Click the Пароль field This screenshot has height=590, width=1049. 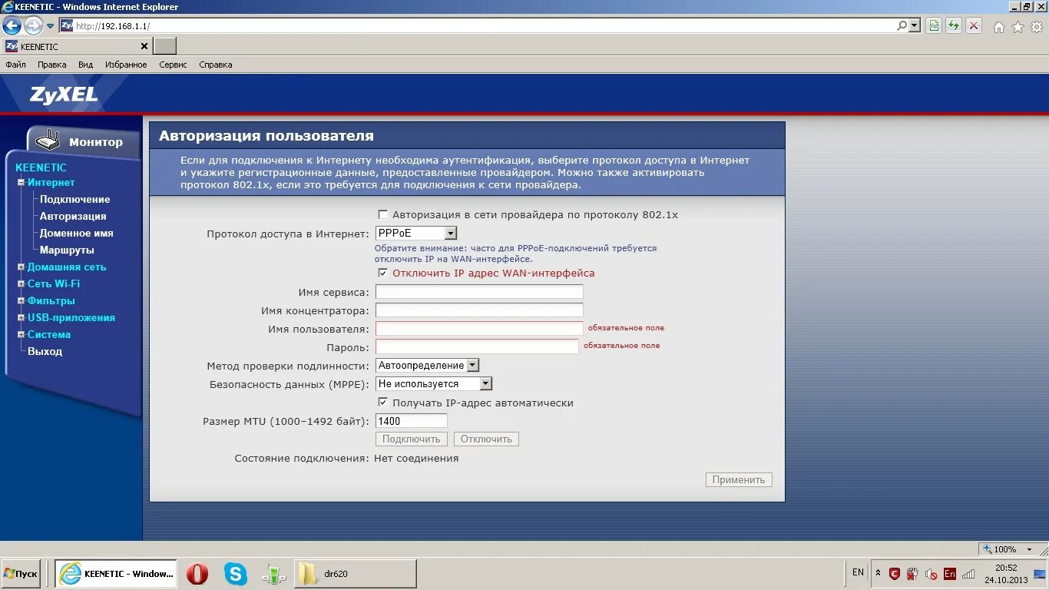[x=477, y=346]
